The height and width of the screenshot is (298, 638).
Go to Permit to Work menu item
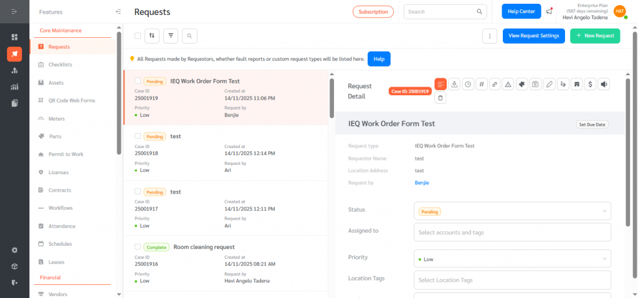(65, 154)
